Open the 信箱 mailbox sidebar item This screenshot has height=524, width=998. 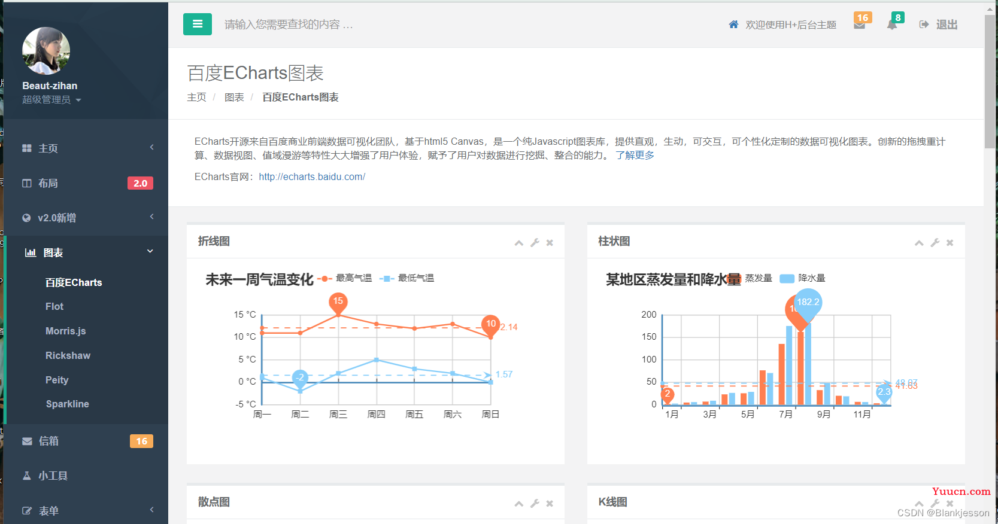coord(84,441)
